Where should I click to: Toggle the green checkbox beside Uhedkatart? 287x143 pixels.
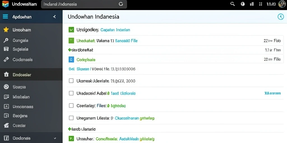tap(71, 40)
